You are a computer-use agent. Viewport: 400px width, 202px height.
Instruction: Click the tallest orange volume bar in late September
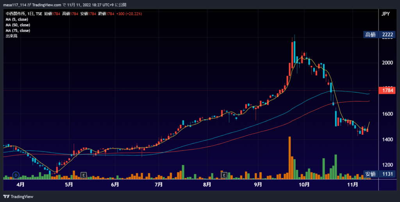pos(289,158)
